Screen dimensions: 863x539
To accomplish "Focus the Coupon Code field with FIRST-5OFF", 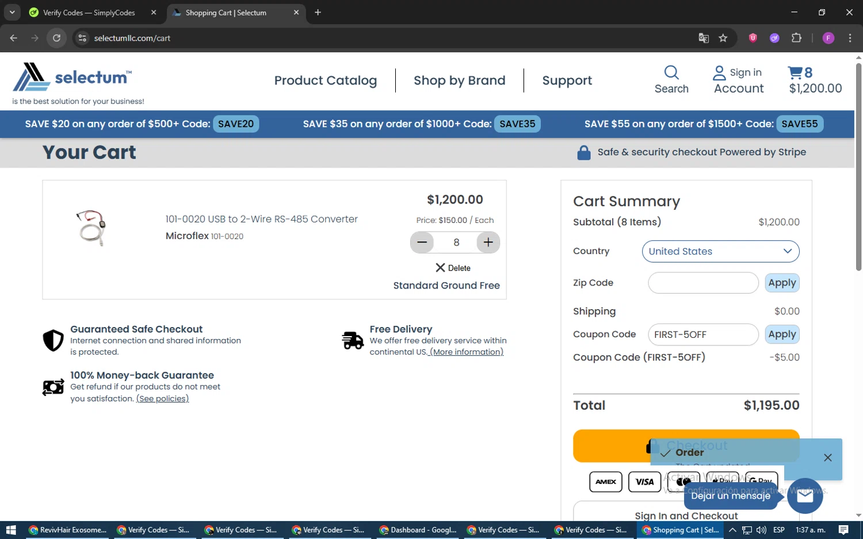I will tap(703, 334).
